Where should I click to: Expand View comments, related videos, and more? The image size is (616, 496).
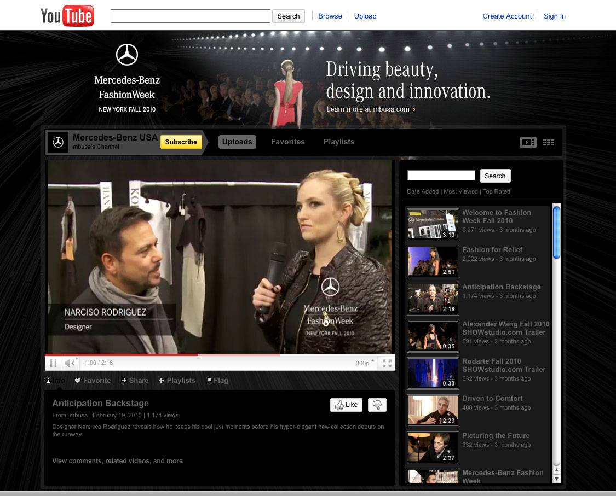(117, 461)
